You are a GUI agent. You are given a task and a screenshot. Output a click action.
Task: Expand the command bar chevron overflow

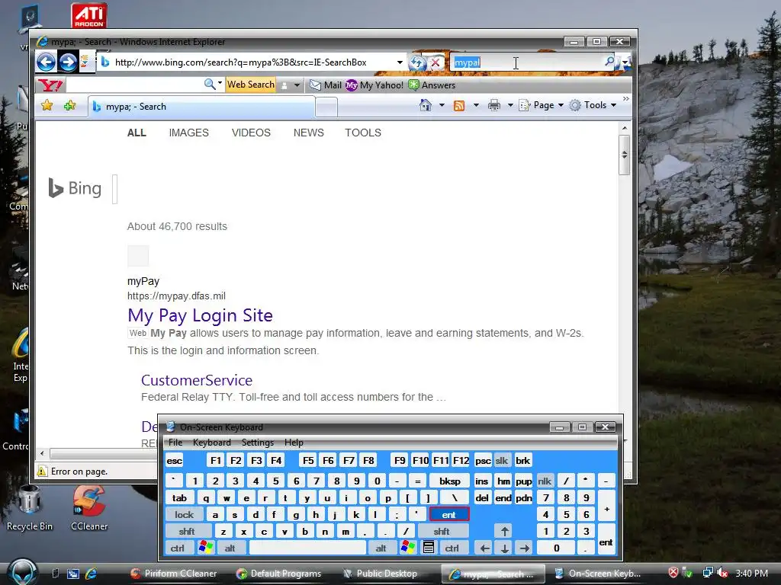point(626,99)
